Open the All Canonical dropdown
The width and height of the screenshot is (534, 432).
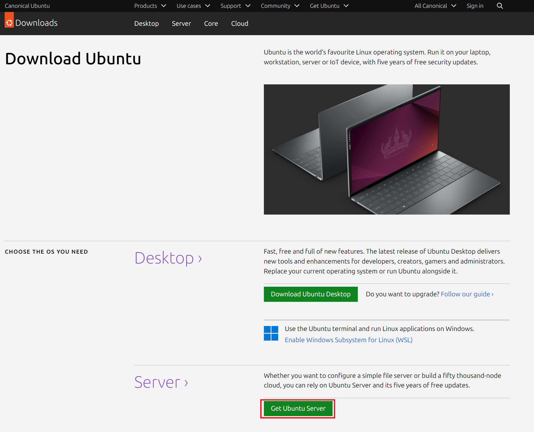click(435, 6)
